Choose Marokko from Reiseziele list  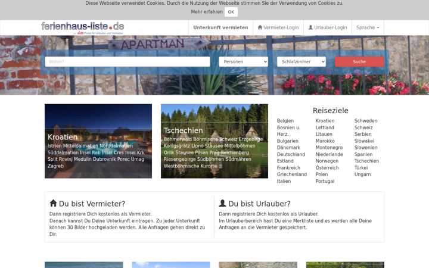pos(325,141)
